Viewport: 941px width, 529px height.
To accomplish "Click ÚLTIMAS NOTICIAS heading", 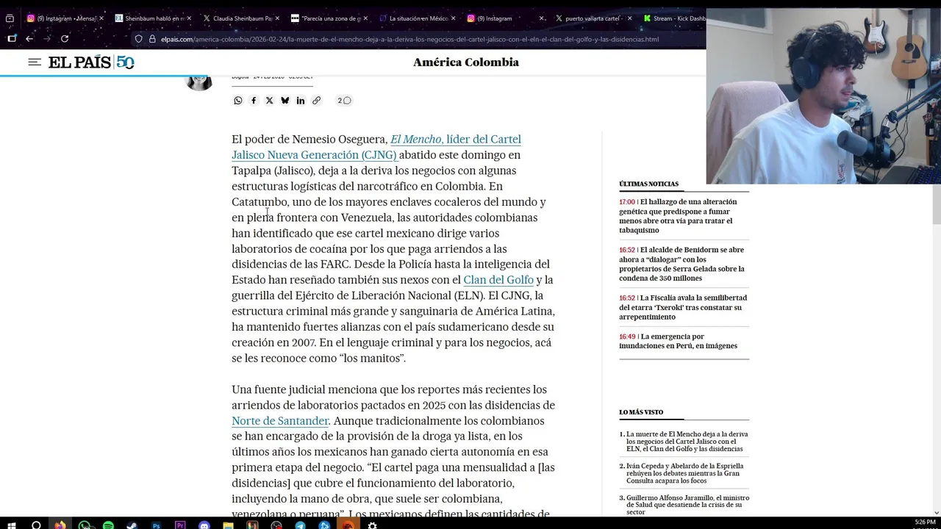I will (648, 184).
